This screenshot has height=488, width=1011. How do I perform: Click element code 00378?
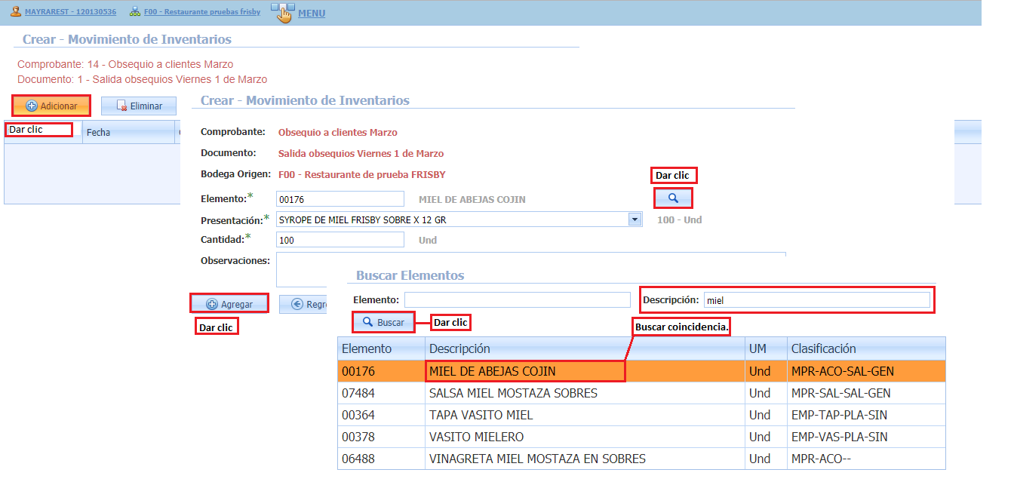coord(358,437)
